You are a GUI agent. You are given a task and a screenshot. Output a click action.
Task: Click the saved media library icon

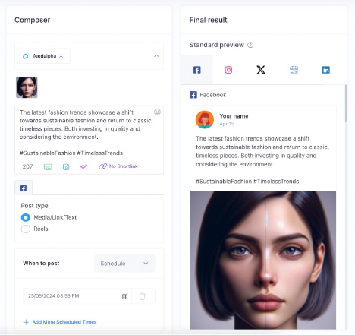[x=66, y=167]
